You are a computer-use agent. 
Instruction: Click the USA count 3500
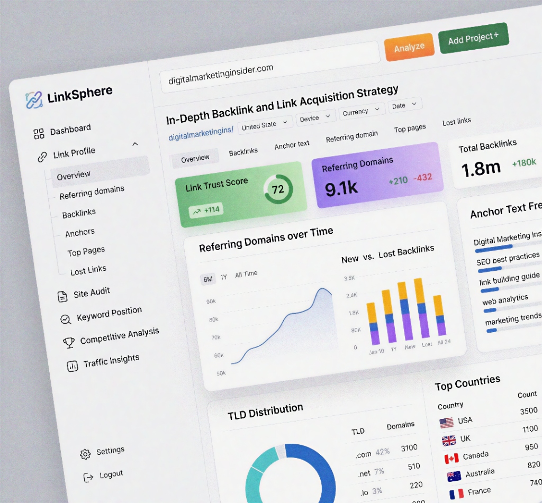click(529, 411)
